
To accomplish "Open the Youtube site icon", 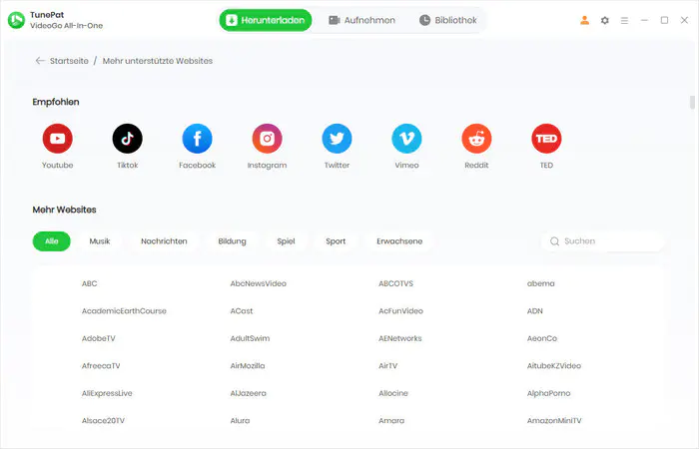I will 58,139.
